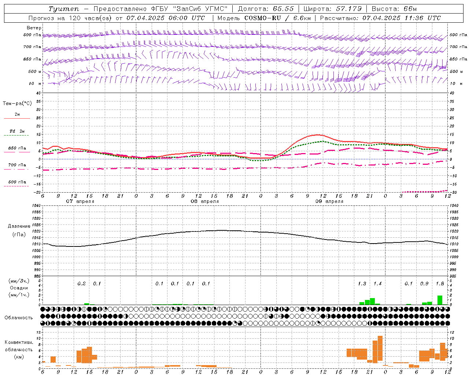
Task: Click the model name 'COSMO-RU / 6.6км'
Action: tap(278, 18)
